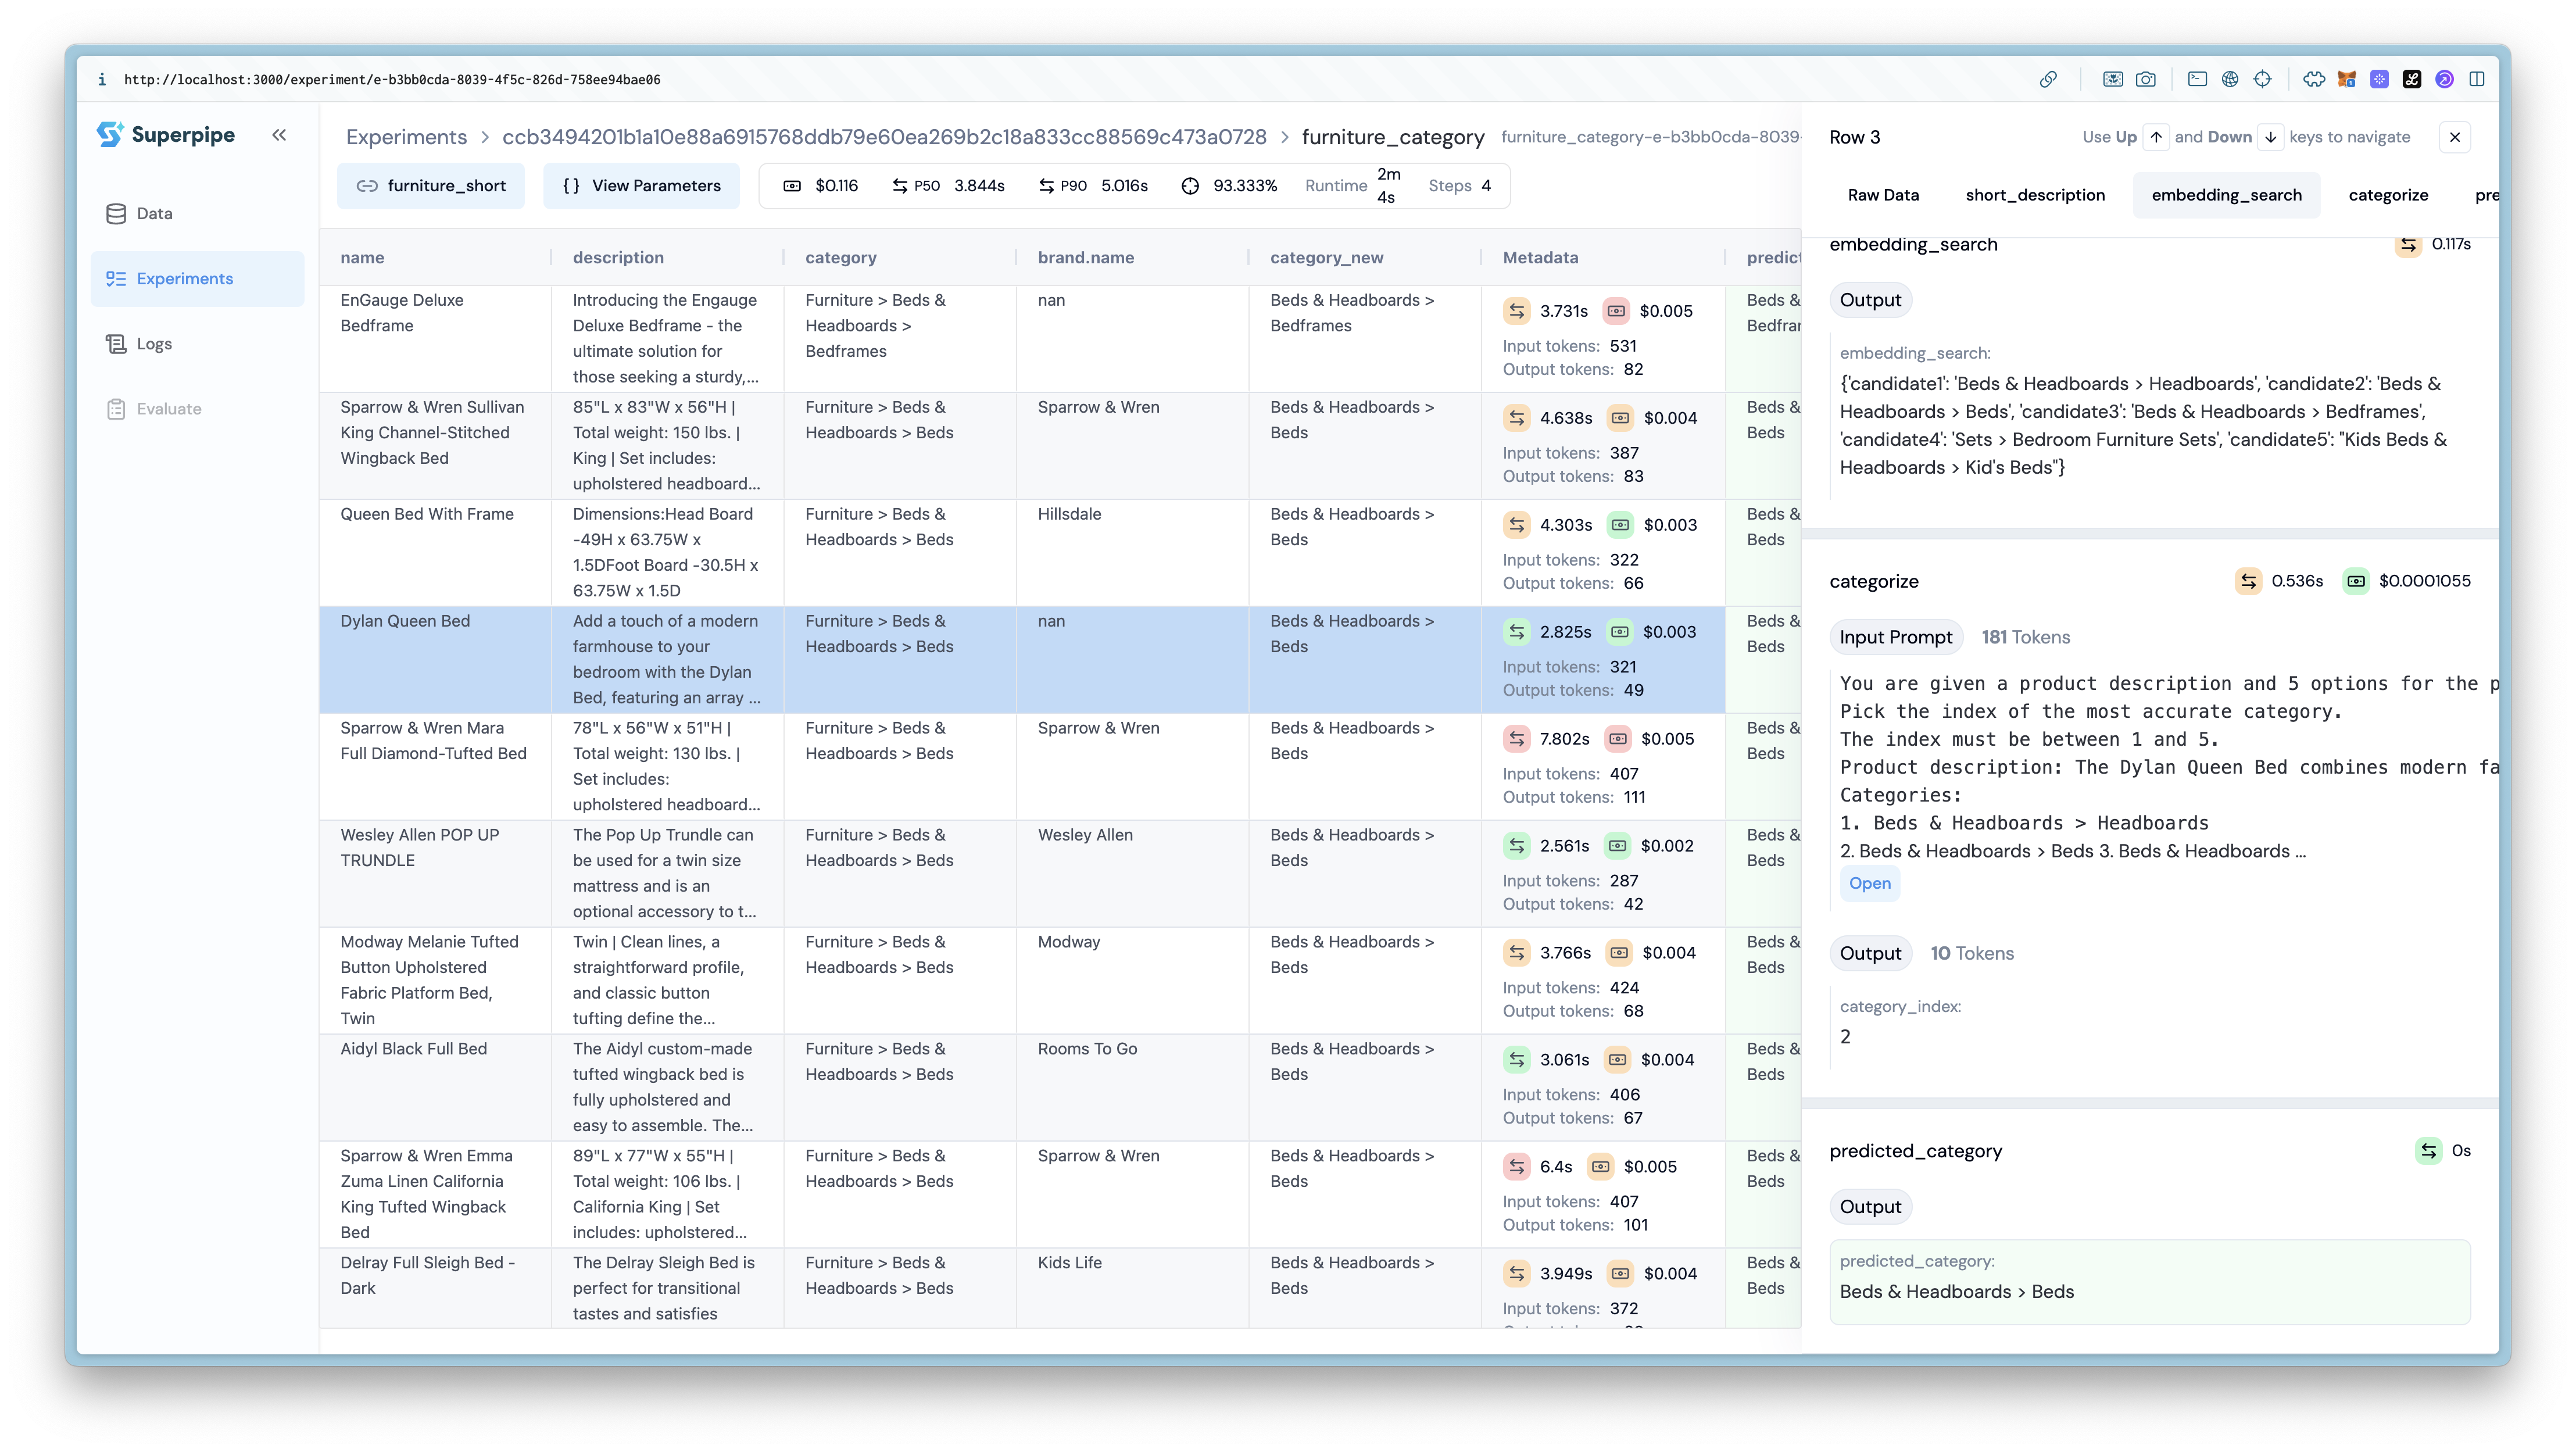
Task: Select the categorize tab
Action: click(2388, 195)
